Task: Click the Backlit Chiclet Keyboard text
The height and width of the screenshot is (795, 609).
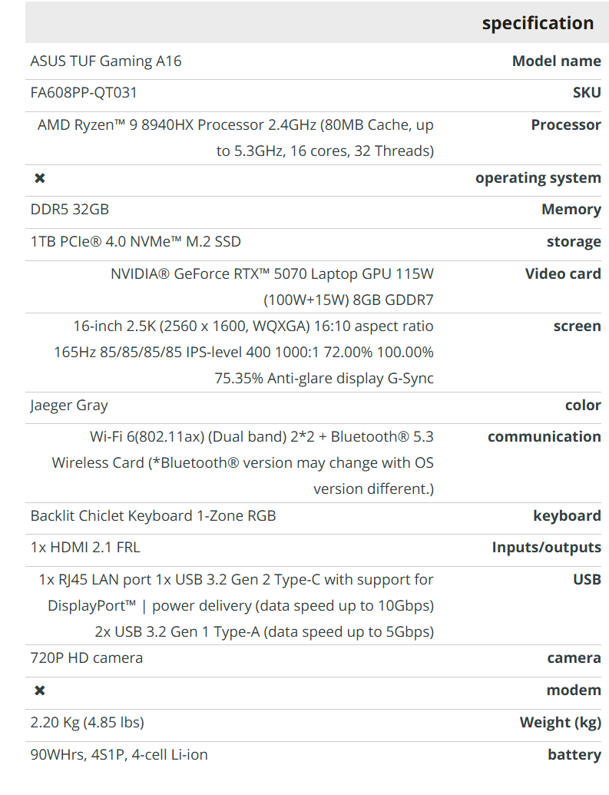Action: pyautogui.click(x=153, y=516)
